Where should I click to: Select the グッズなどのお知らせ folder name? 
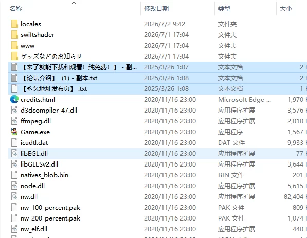pyautogui.click(x=51, y=57)
